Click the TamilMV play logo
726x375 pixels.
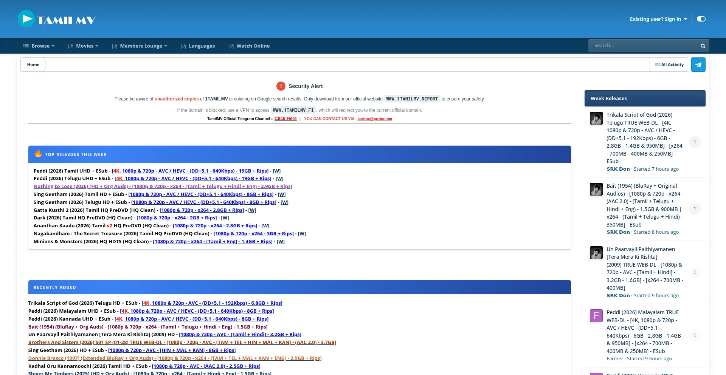coord(57,19)
